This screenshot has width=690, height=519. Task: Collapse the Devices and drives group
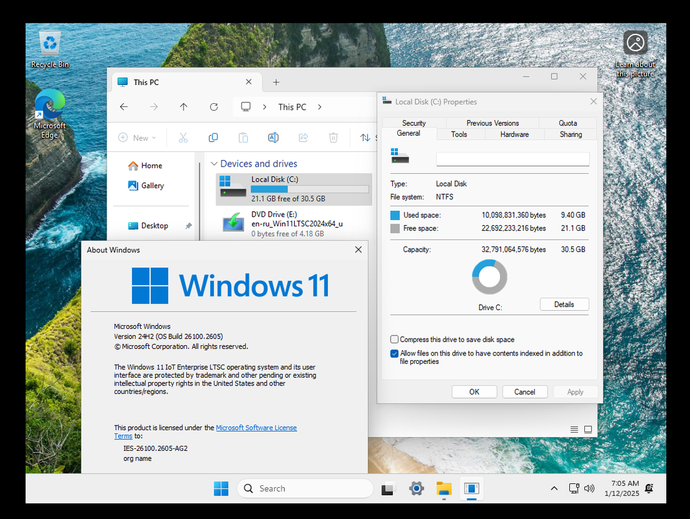point(214,163)
